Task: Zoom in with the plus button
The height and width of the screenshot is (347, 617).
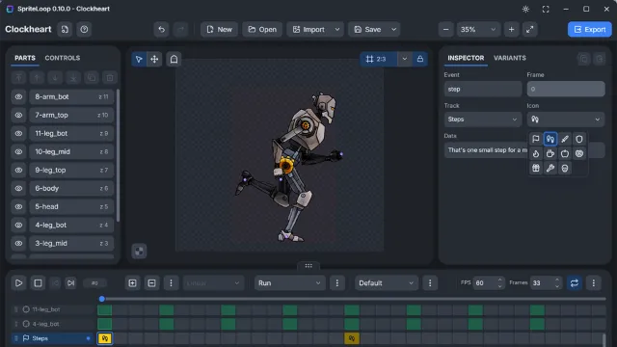Action: tap(511, 30)
